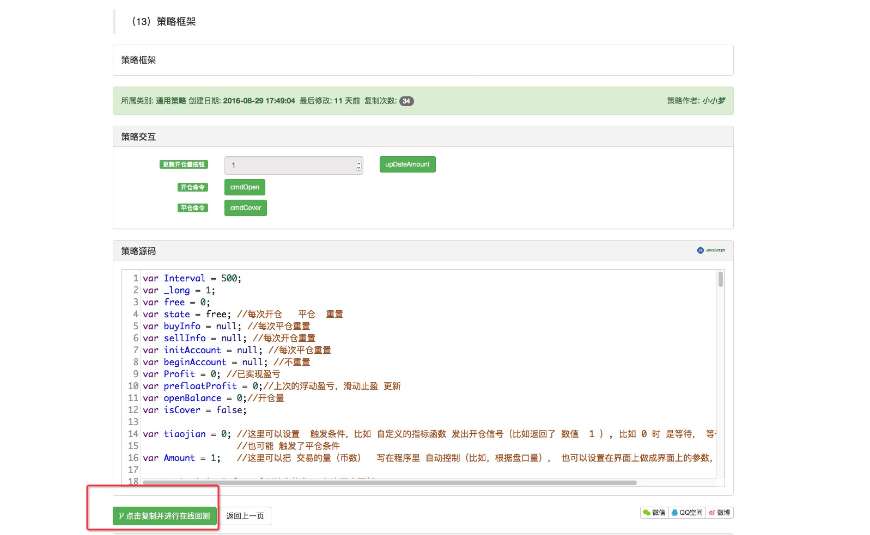Screen dimensions: 870x535
Task: Click code line 5 var buyInfo = null
Action: click(226, 326)
